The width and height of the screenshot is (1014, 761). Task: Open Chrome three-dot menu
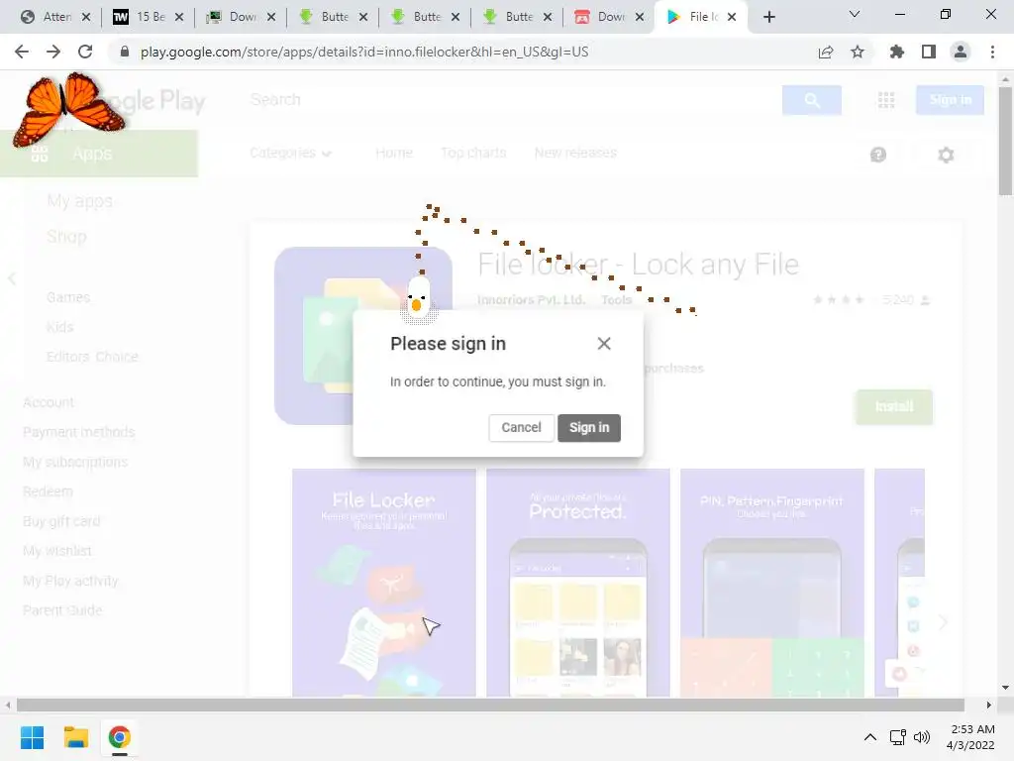click(992, 52)
